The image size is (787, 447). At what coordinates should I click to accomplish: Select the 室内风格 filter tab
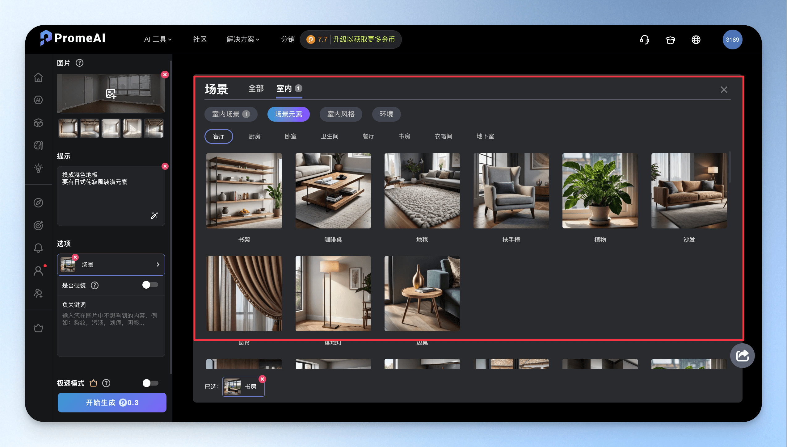tap(341, 114)
